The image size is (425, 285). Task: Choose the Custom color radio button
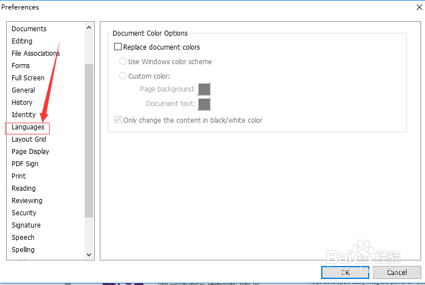click(x=123, y=76)
